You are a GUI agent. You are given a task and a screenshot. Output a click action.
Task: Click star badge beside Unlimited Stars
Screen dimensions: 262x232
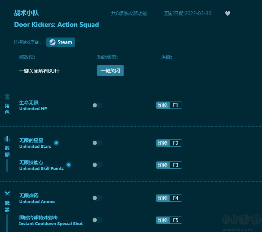tap(56, 143)
